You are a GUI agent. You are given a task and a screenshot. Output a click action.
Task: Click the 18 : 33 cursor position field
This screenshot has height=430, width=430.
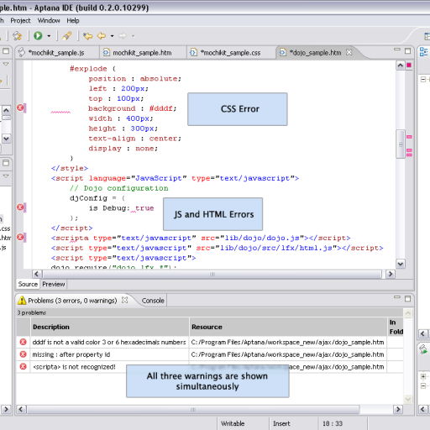[333, 423]
